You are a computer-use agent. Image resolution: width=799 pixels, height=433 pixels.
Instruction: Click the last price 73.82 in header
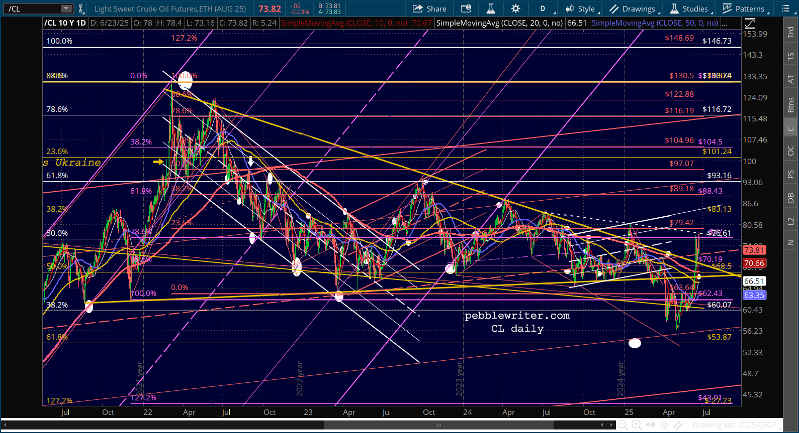tap(270, 9)
